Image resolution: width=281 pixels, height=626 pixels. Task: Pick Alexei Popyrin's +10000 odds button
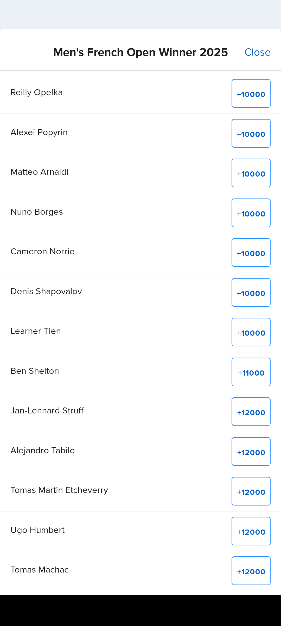pos(251,134)
